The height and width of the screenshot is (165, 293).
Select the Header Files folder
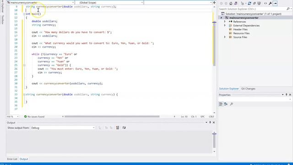240,29
